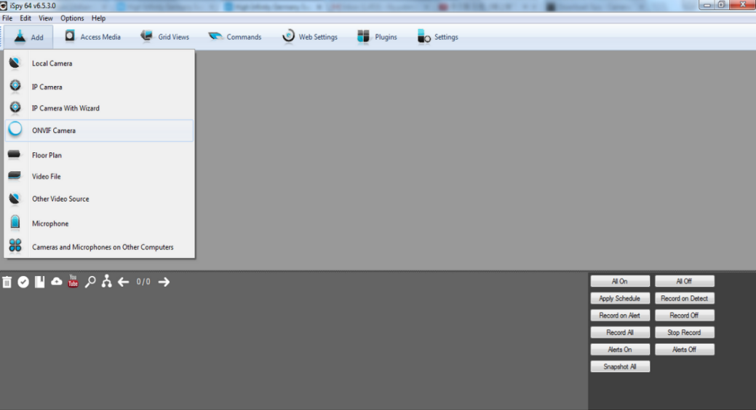Image resolution: width=756 pixels, height=410 pixels.
Task: Click the Record All button
Action: [620, 332]
